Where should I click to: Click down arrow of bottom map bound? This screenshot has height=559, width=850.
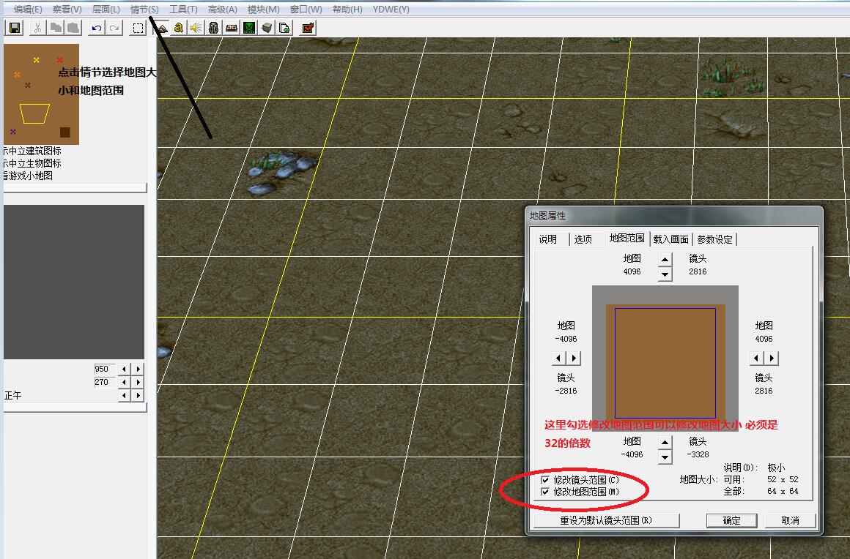click(665, 457)
